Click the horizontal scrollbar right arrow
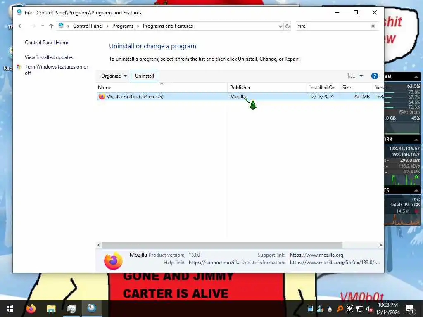423x317 pixels. click(x=380, y=245)
